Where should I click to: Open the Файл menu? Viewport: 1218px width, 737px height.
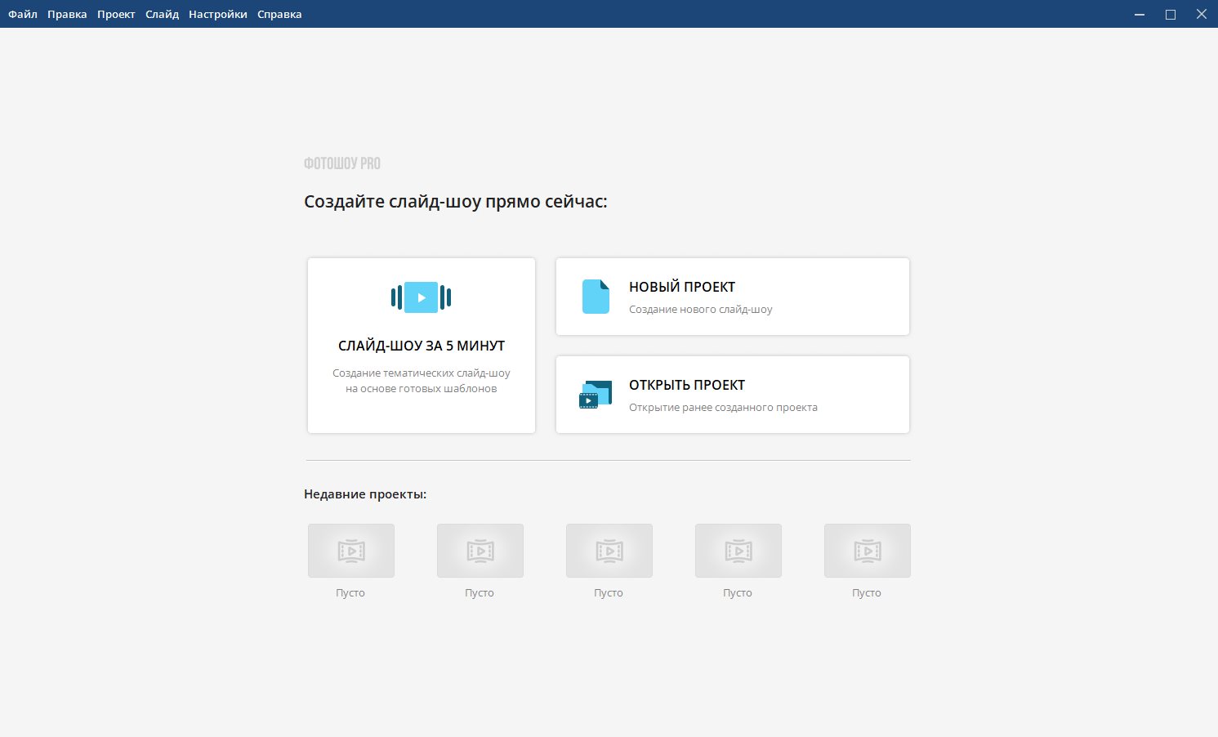pyautogui.click(x=23, y=14)
